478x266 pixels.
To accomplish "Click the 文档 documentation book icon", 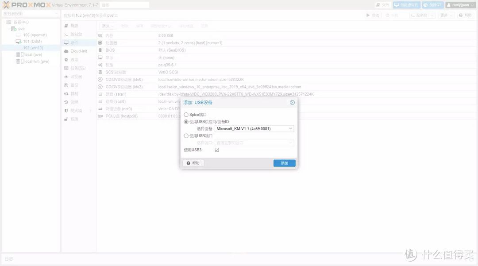I will [x=378, y=5].
